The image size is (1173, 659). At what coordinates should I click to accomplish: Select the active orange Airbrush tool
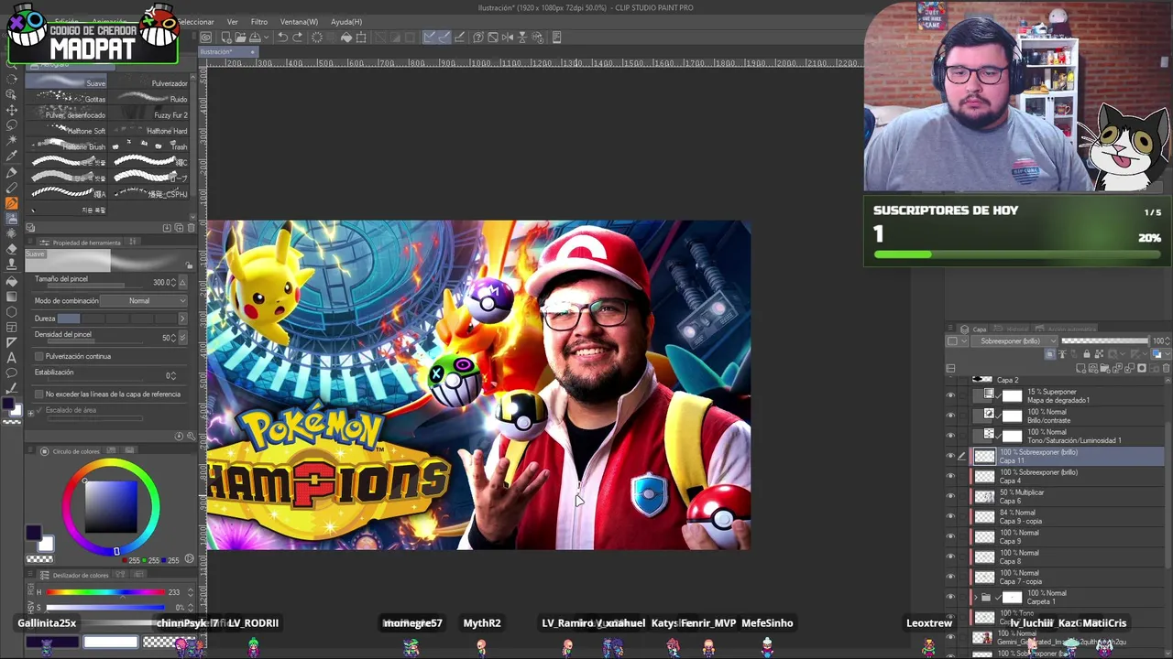pos(12,202)
